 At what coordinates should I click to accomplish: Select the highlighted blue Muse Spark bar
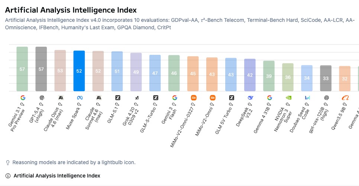pyautogui.click(x=79, y=71)
